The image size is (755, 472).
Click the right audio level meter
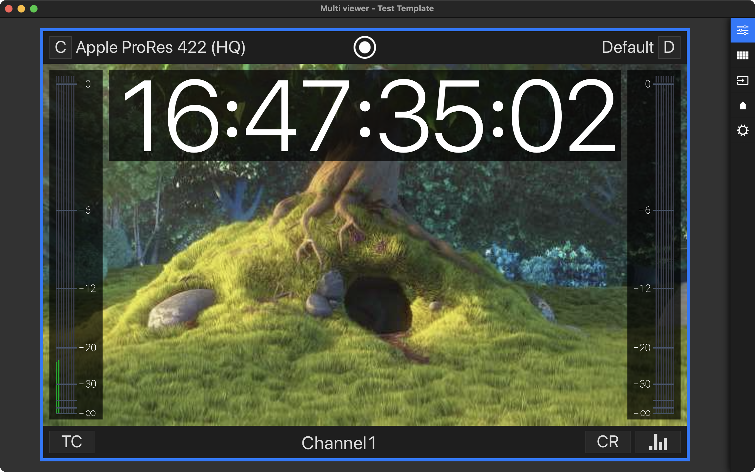click(x=654, y=245)
